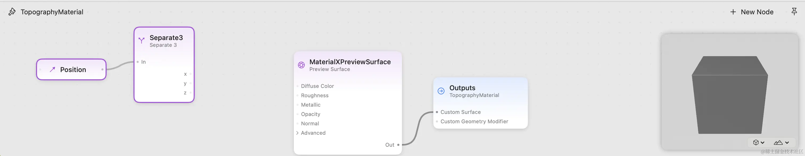Click the cube material preview thumbnail
Viewport: 805px width, 156px height.
(730, 93)
